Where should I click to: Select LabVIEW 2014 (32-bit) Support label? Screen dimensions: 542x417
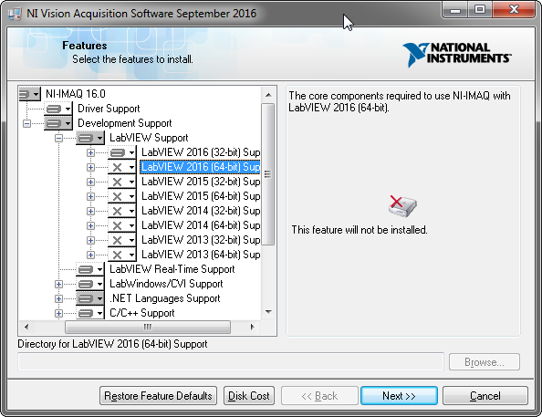(201, 211)
